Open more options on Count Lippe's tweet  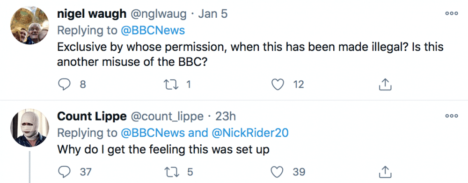[x=451, y=116]
